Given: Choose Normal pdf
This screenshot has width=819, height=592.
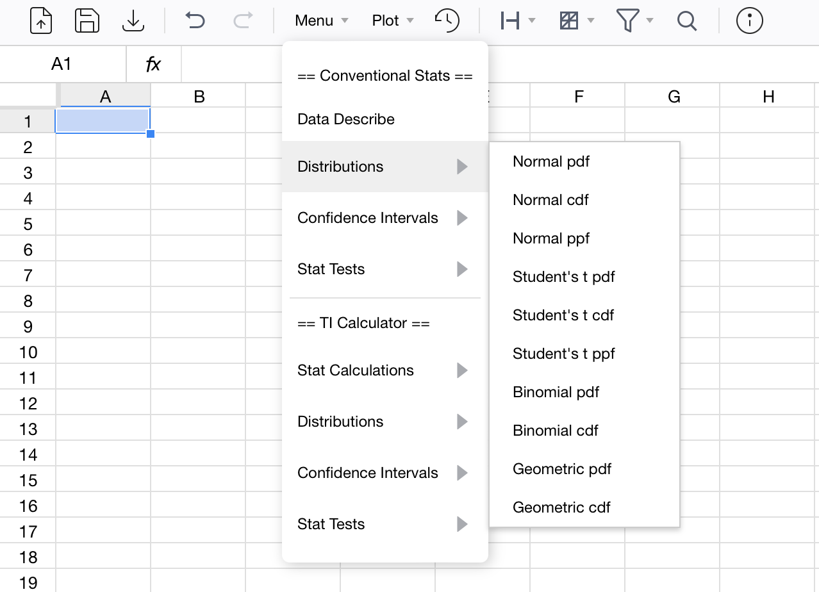Looking at the screenshot, I should click(584, 161).
